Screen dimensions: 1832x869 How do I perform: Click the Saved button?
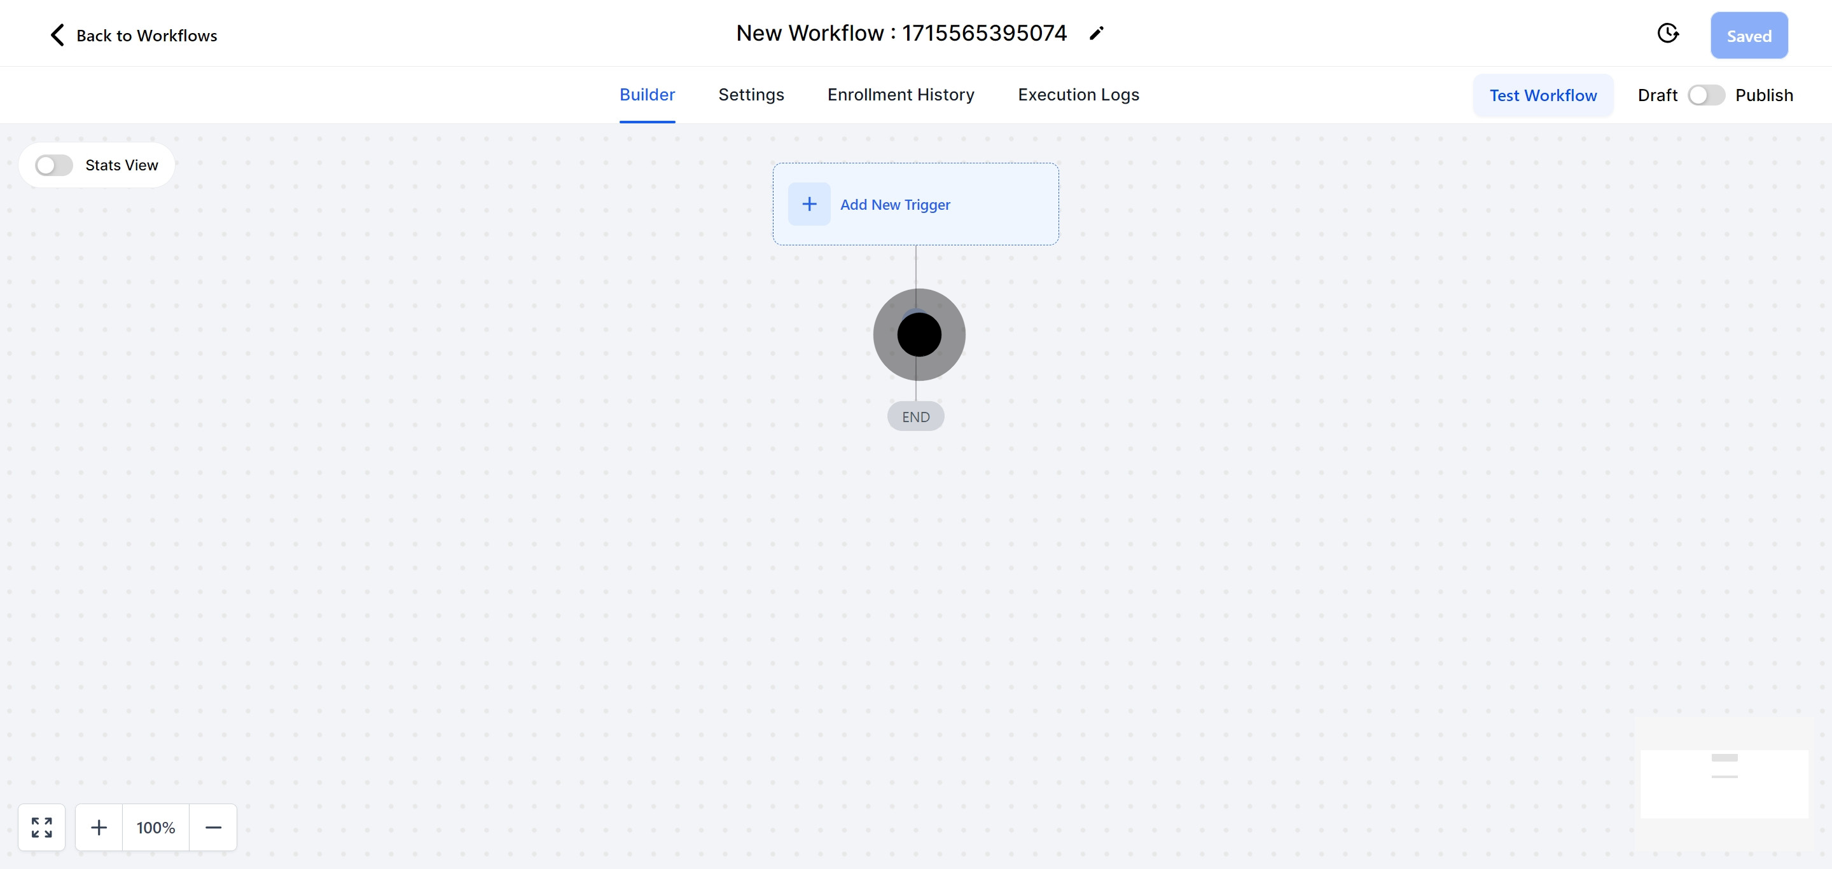pos(1749,36)
